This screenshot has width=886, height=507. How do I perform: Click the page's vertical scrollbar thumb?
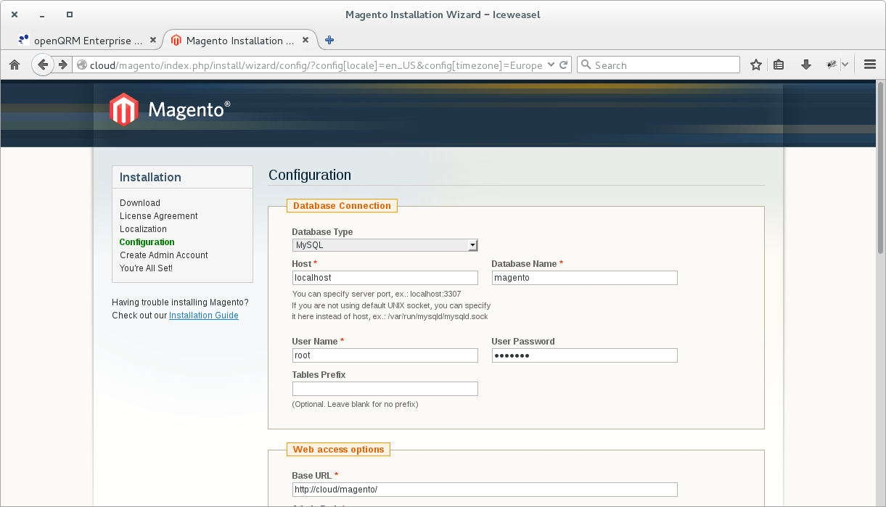(x=881, y=168)
